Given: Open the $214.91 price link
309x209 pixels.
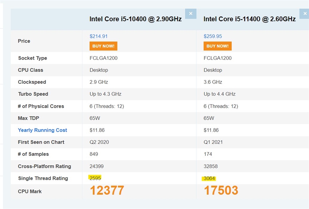Looking at the screenshot, I should 99,36.
